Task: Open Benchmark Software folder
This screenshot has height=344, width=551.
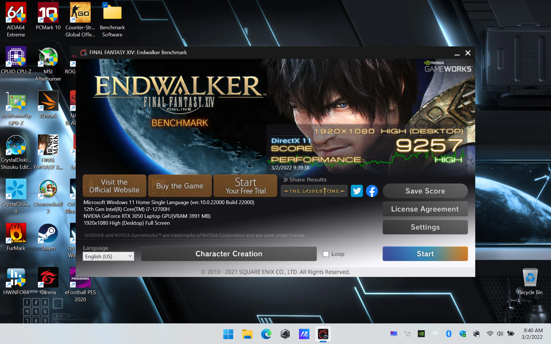Action: 112,20
